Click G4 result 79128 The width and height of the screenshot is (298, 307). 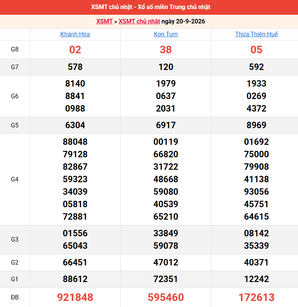(x=75, y=155)
